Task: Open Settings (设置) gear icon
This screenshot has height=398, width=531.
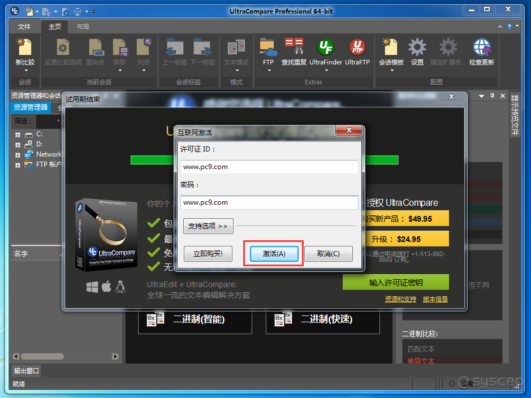Action: click(x=417, y=47)
